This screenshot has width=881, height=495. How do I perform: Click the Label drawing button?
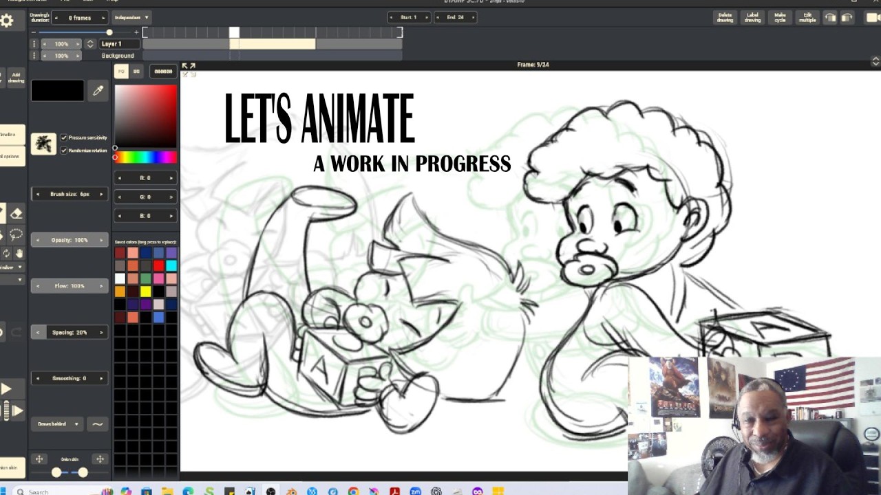(753, 18)
